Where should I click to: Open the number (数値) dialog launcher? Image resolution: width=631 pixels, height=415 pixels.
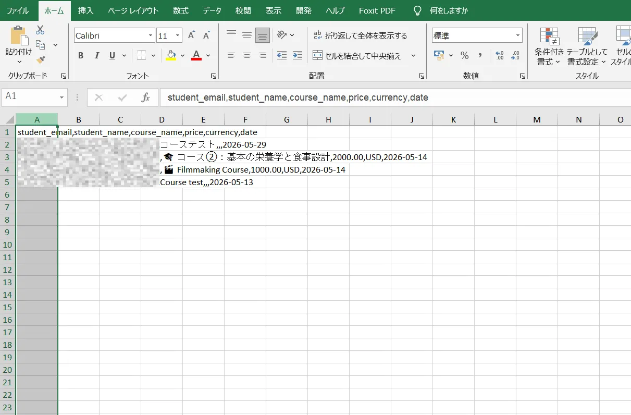523,76
